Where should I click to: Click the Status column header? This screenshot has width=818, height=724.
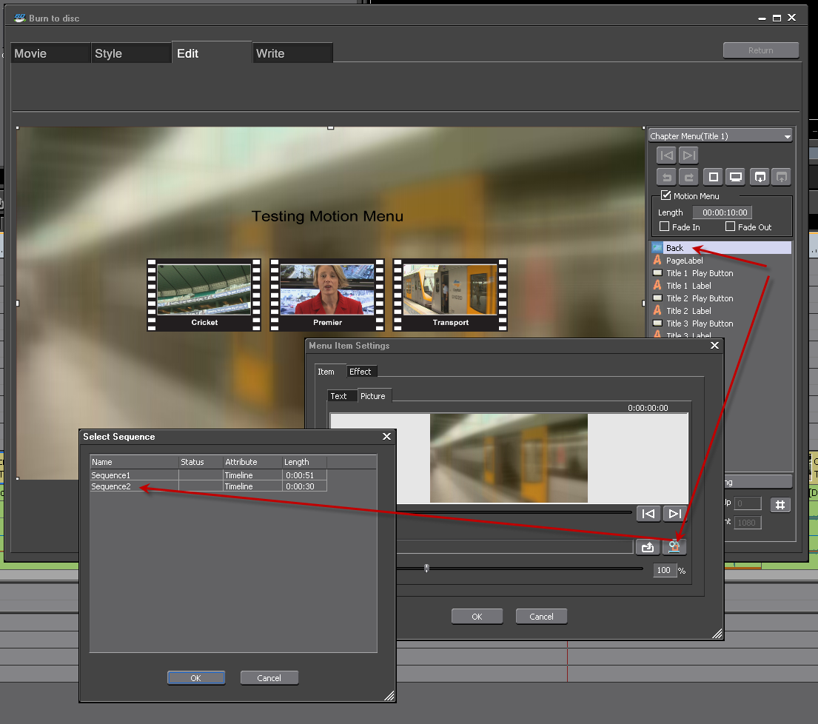pyautogui.click(x=201, y=462)
